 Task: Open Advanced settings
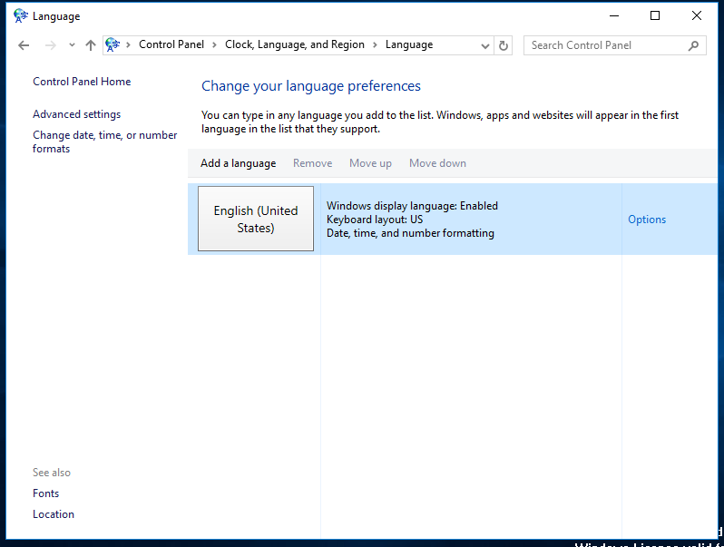click(x=76, y=114)
